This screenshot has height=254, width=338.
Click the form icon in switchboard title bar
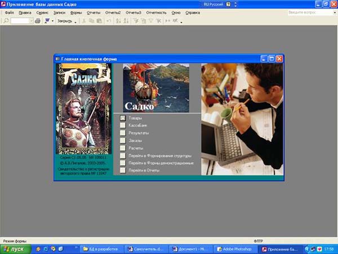tap(57, 59)
